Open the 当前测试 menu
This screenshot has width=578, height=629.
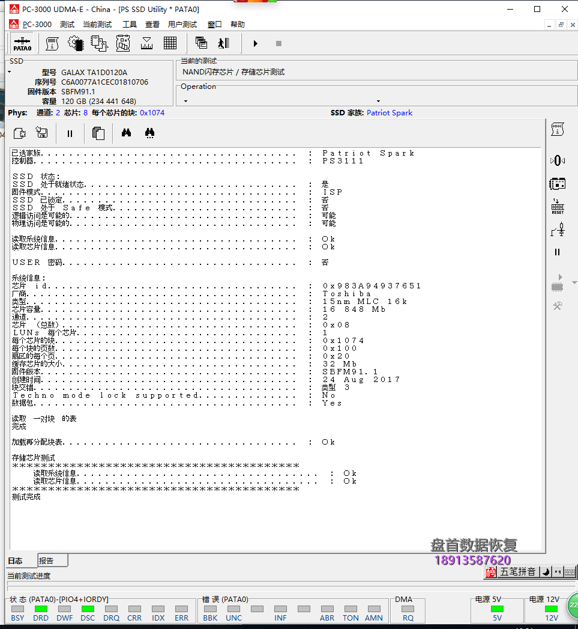pyautogui.click(x=97, y=25)
